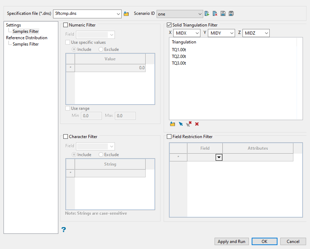Click the add new scenario icon
310x249 pixels.
207,14
